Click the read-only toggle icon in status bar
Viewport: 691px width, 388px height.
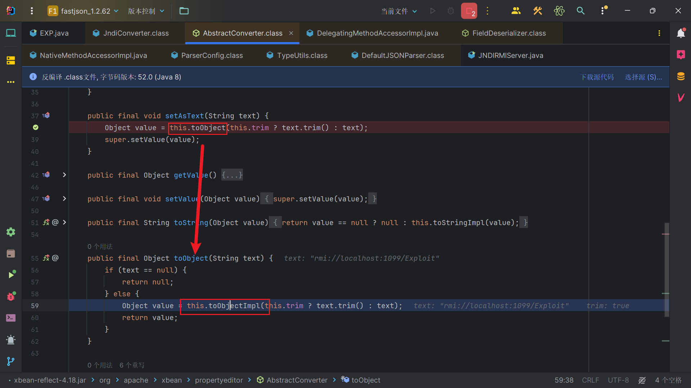642,380
